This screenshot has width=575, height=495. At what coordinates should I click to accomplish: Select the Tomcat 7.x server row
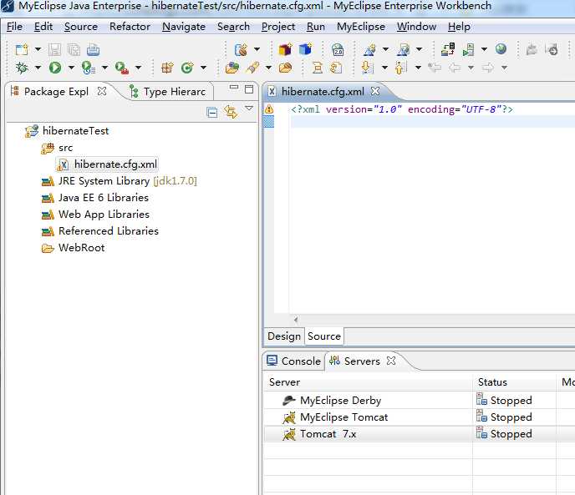pos(419,434)
